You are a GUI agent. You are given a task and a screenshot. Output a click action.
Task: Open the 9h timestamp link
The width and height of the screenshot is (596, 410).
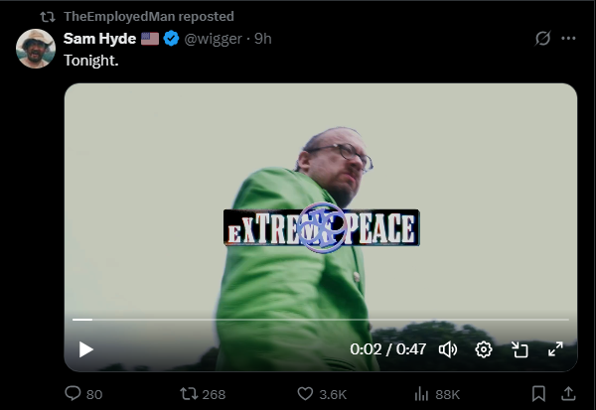pyautogui.click(x=262, y=39)
